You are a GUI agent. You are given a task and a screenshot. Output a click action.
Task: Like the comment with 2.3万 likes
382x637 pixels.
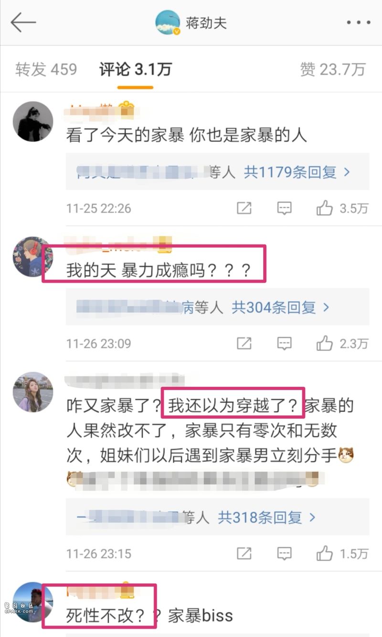click(342, 343)
